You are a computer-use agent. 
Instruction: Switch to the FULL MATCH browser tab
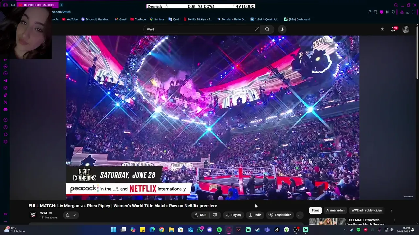pyautogui.click(x=37, y=5)
